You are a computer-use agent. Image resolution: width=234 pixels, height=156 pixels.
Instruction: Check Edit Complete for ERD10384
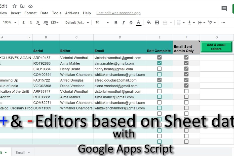(159, 69)
